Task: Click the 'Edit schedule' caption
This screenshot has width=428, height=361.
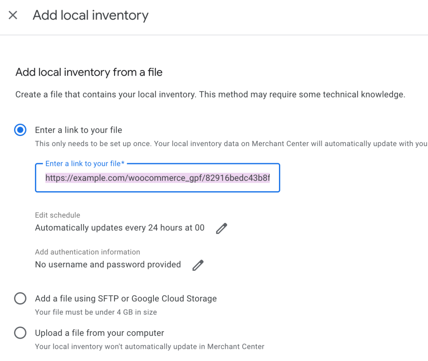Action: tap(58, 215)
